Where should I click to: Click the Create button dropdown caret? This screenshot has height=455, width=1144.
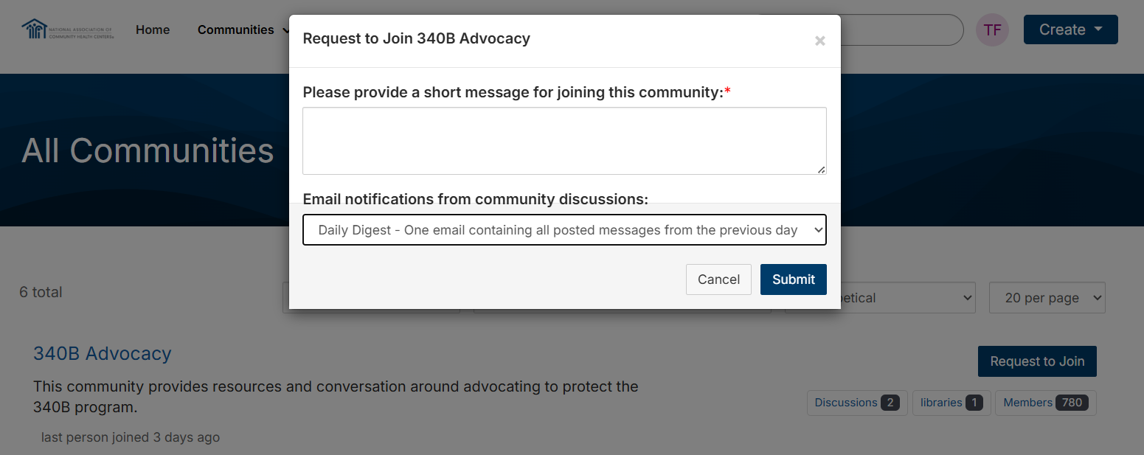(x=1098, y=29)
